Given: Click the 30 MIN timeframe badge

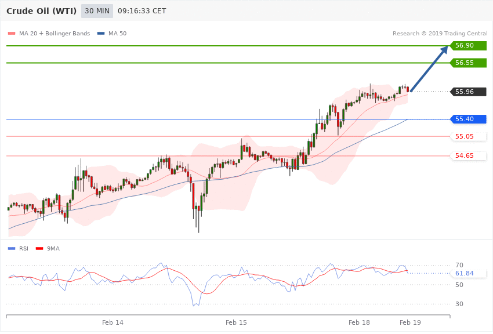Looking at the screenshot, I should [x=97, y=11].
